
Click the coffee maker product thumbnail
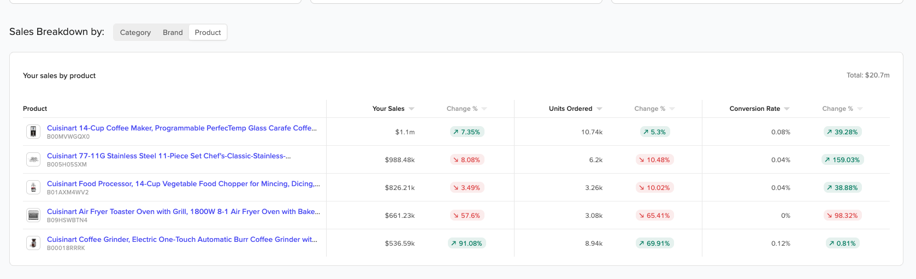pos(33,132)
